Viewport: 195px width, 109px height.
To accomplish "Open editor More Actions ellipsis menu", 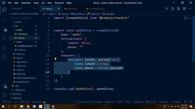I will click(190, 9).
